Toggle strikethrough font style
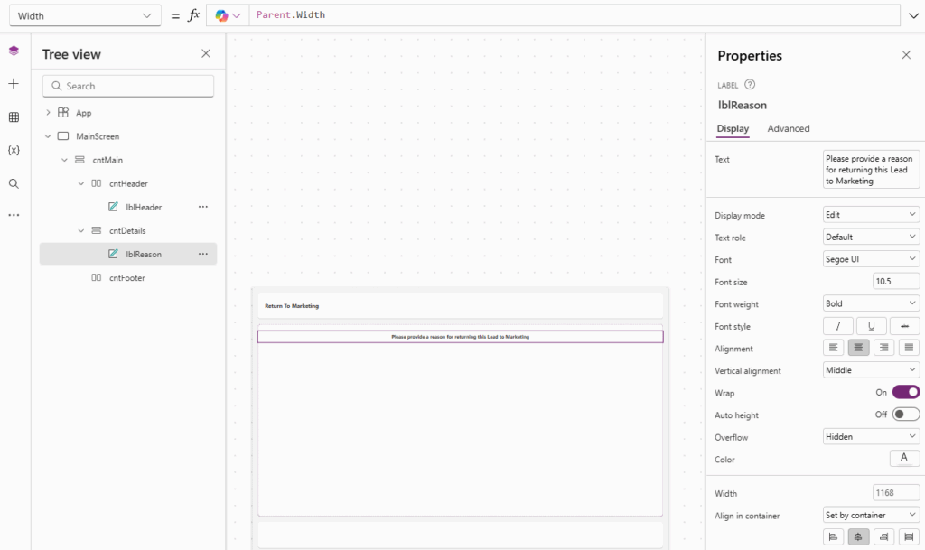The height and width of the screenshot is (550, 925). coord(904,326)
